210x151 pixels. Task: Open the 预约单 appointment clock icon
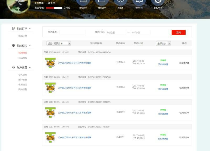(x=158, y=2)
